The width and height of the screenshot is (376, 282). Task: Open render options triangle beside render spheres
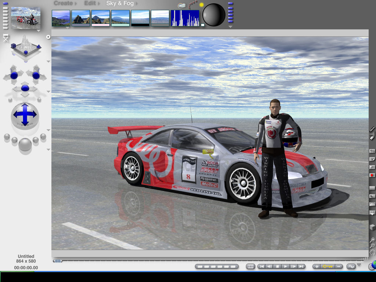coord(48,150)
